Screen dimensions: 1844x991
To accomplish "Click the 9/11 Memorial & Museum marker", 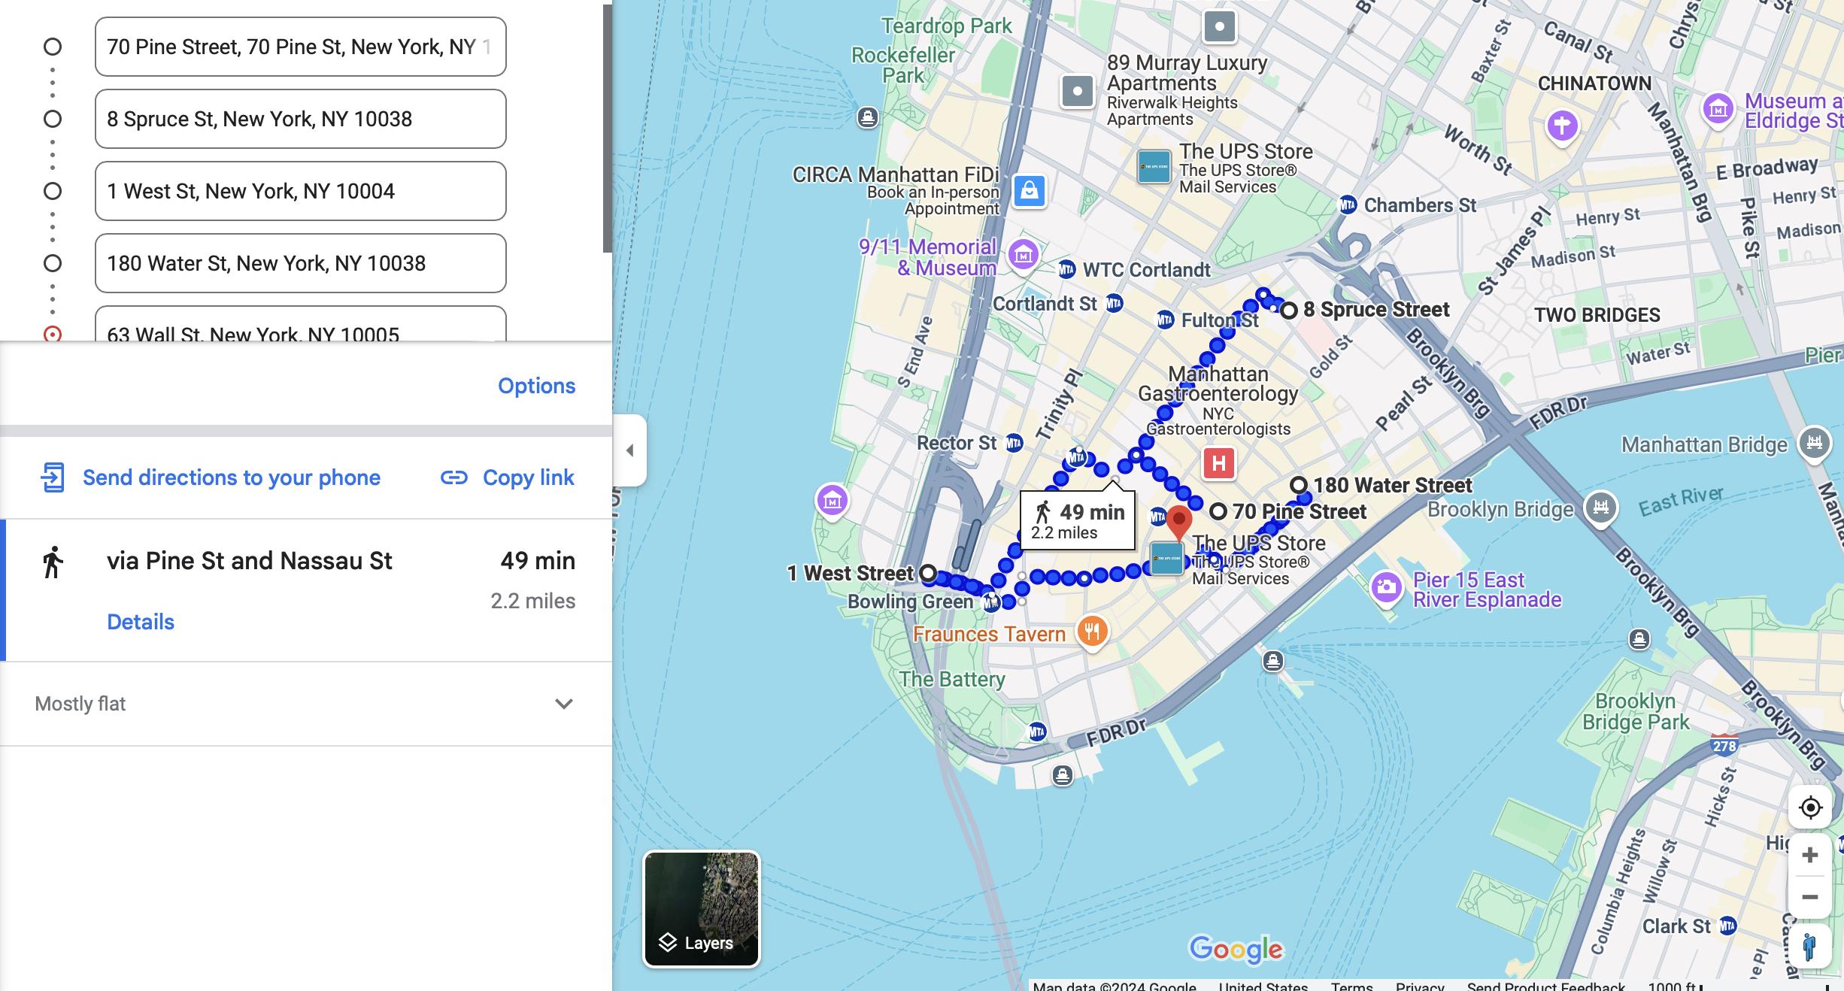I will point(1023,256).
